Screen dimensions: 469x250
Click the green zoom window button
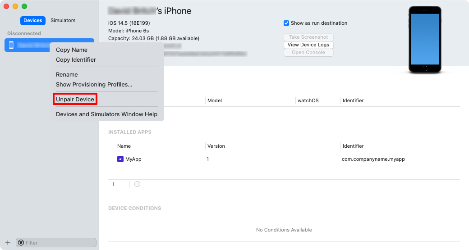pyautogui.click(x=24, y=6)
